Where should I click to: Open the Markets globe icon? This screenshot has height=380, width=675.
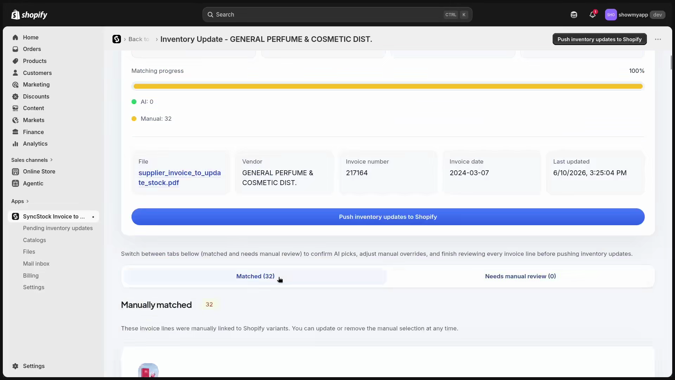15,120
